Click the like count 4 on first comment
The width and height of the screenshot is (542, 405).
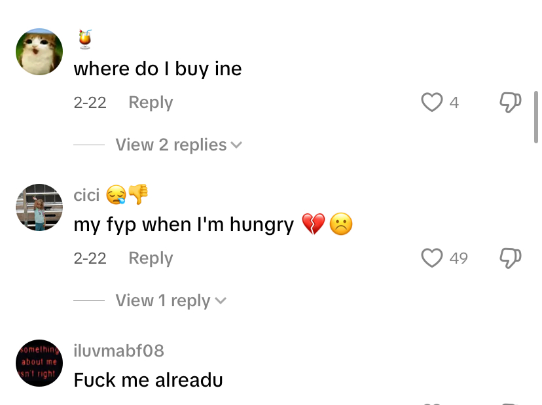tap(454, 103)
